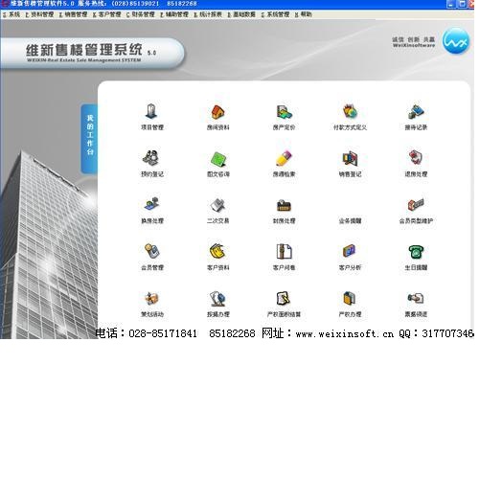Open 客户资料 yellow notes icon
Viewport: 479px width, 479px height.
coord(218,252)
